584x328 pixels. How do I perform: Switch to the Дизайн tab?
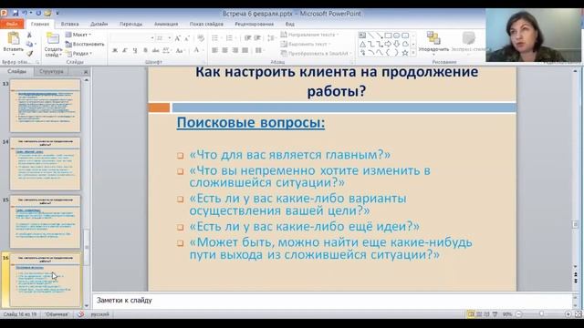click(x=99, y=24)
